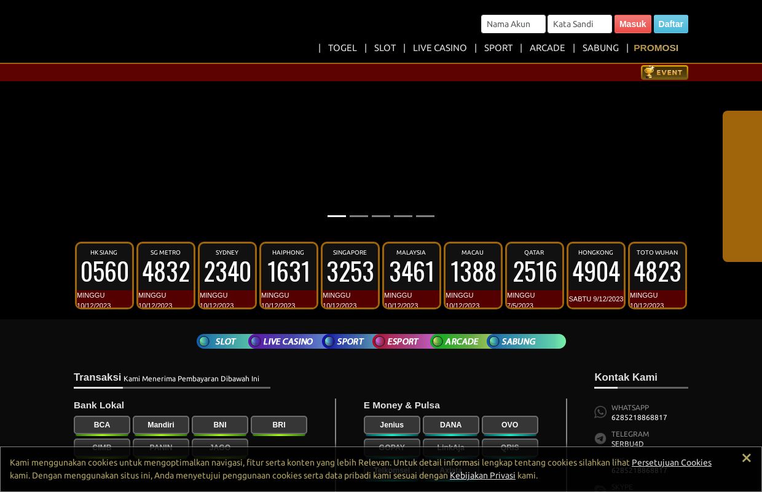Click the Telegram contact icon
This screenshot has height=492, width=762.
click(600, 438)
